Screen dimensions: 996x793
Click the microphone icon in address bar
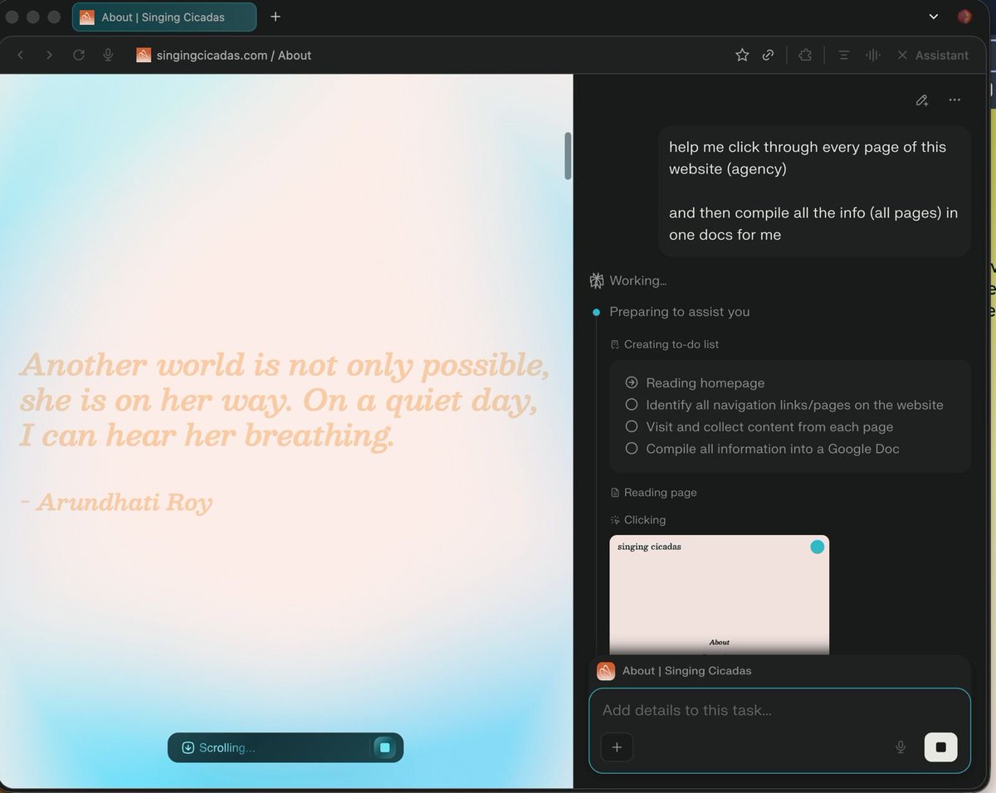tap(108, 55)
